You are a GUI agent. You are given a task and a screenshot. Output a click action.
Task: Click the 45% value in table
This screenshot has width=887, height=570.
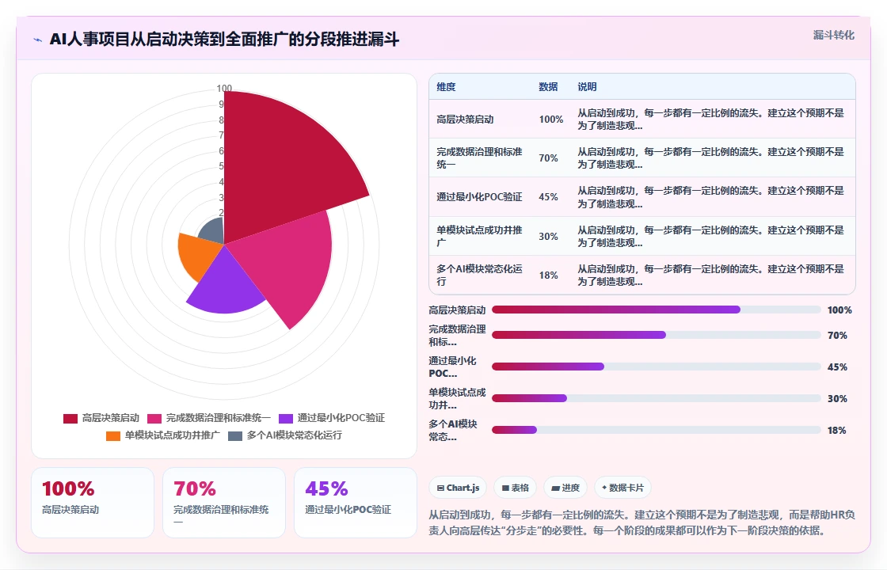coord(548,197)
